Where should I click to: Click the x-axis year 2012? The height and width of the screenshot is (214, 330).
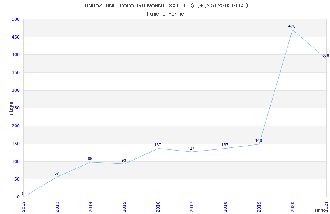(23, 207)
